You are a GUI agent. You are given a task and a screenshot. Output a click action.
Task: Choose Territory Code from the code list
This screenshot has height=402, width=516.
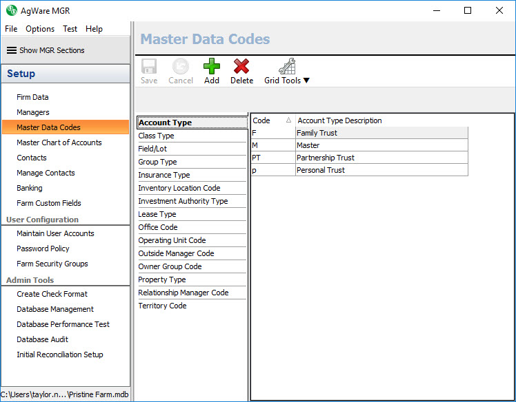tap(162, 306)
